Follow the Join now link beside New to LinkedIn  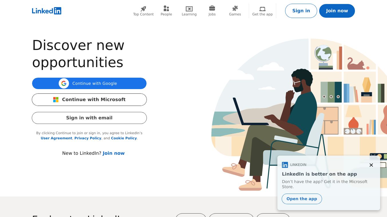(114, 153)
